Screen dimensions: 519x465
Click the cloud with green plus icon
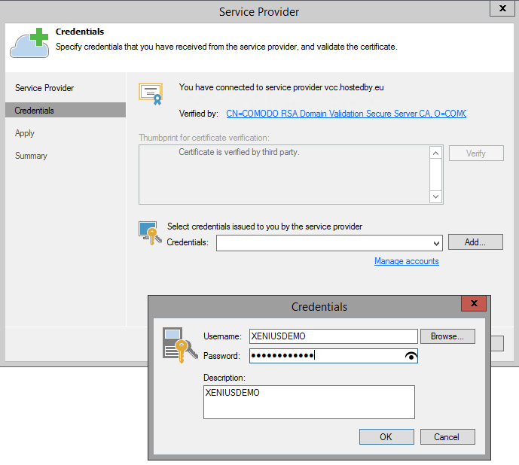tap(29, 43)
